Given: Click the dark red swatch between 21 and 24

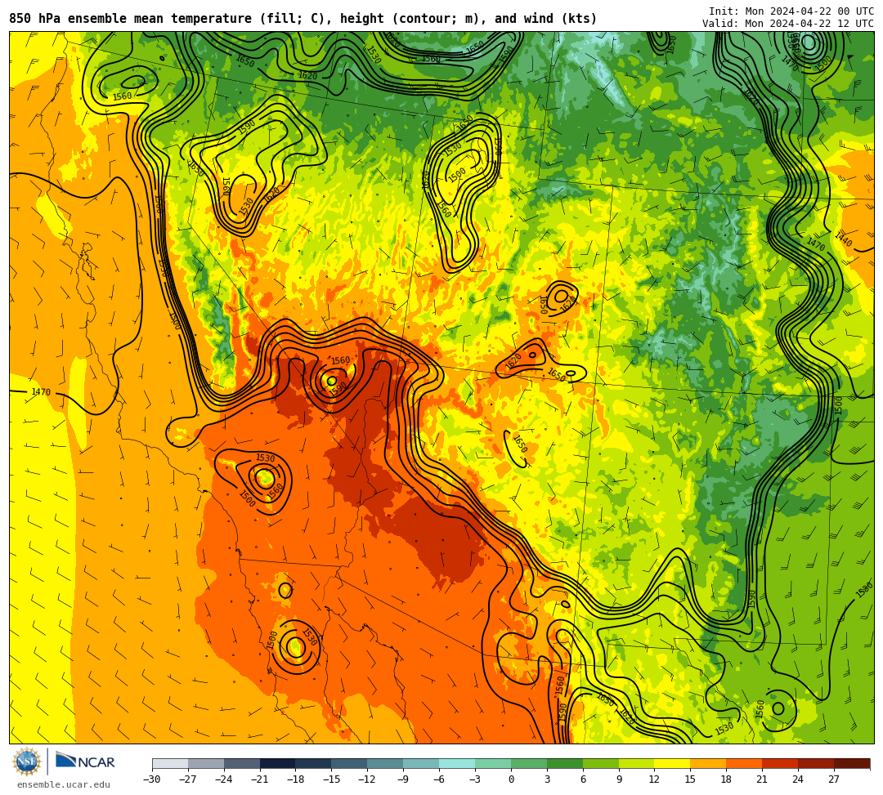Looking at the screenshot, I should click(781, 763).
